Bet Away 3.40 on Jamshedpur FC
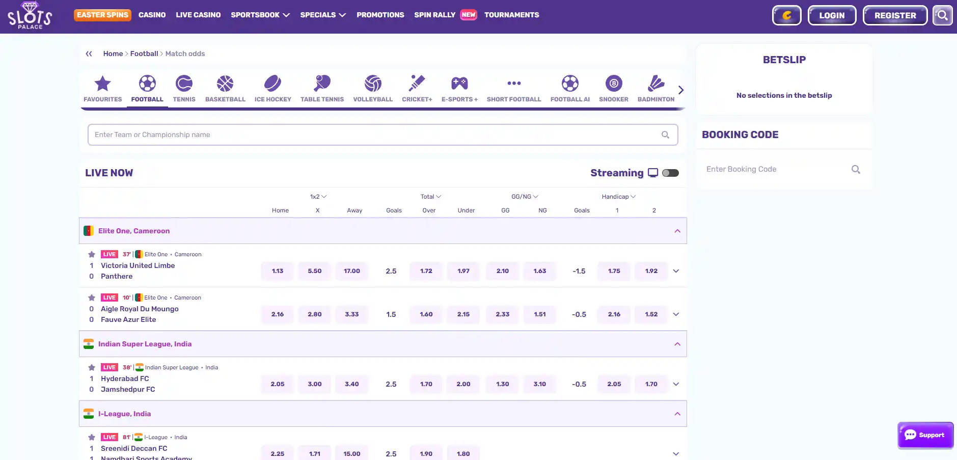957x460 pixels. pyautogui.click(x=352, y=384)
